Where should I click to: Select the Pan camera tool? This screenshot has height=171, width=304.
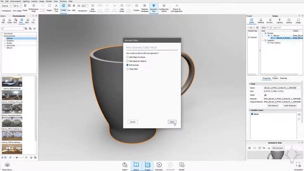69,8
